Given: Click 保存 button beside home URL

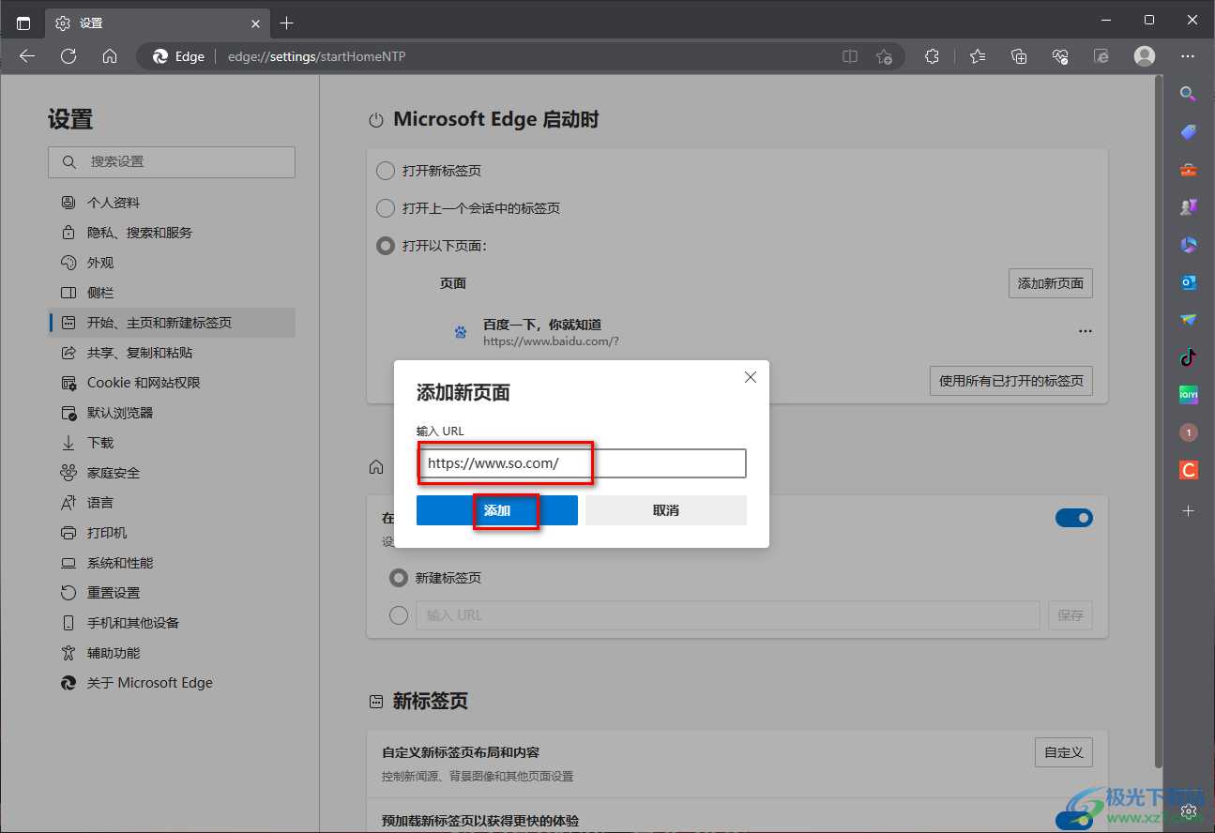Looking at the screenshot, I should (x=1071, y=615).
